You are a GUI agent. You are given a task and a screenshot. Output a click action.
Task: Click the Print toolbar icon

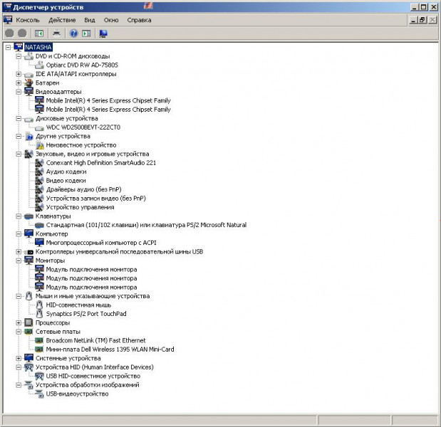(x=56, y=33)
